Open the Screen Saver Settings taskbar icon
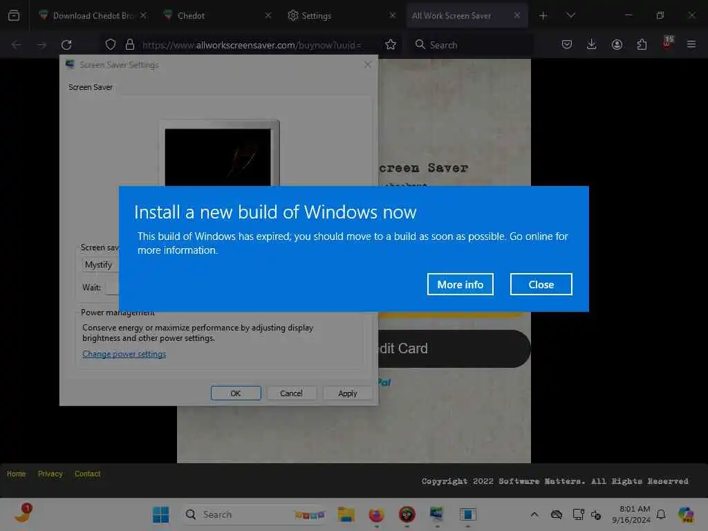The height and width of the screenshot is (531, 708). [x=437, y=514]
